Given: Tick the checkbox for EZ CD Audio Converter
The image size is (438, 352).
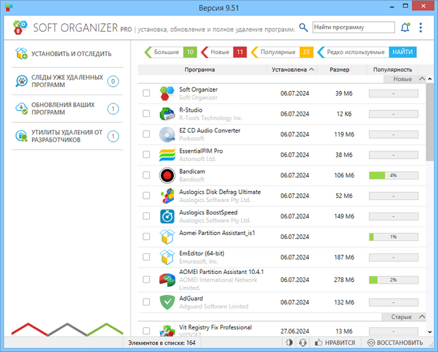Looking at the screenshot, I should click(x=146, y=134).
